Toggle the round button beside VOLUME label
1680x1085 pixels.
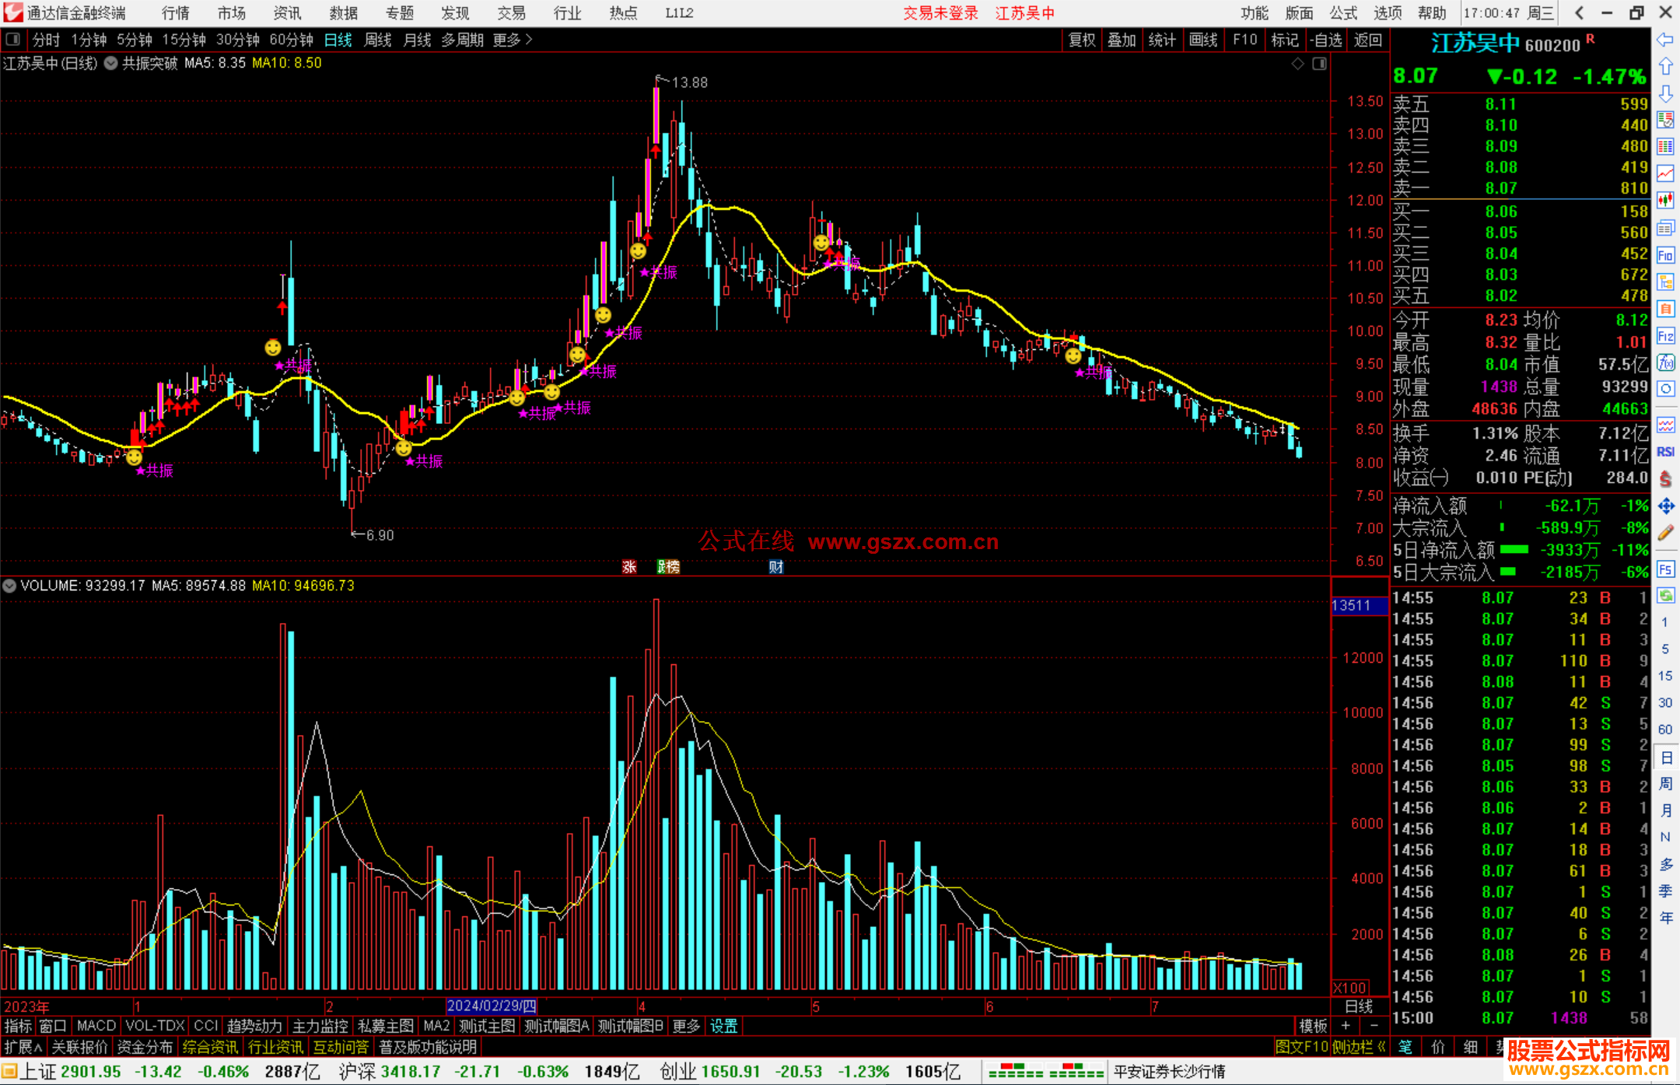coord(9,586)
